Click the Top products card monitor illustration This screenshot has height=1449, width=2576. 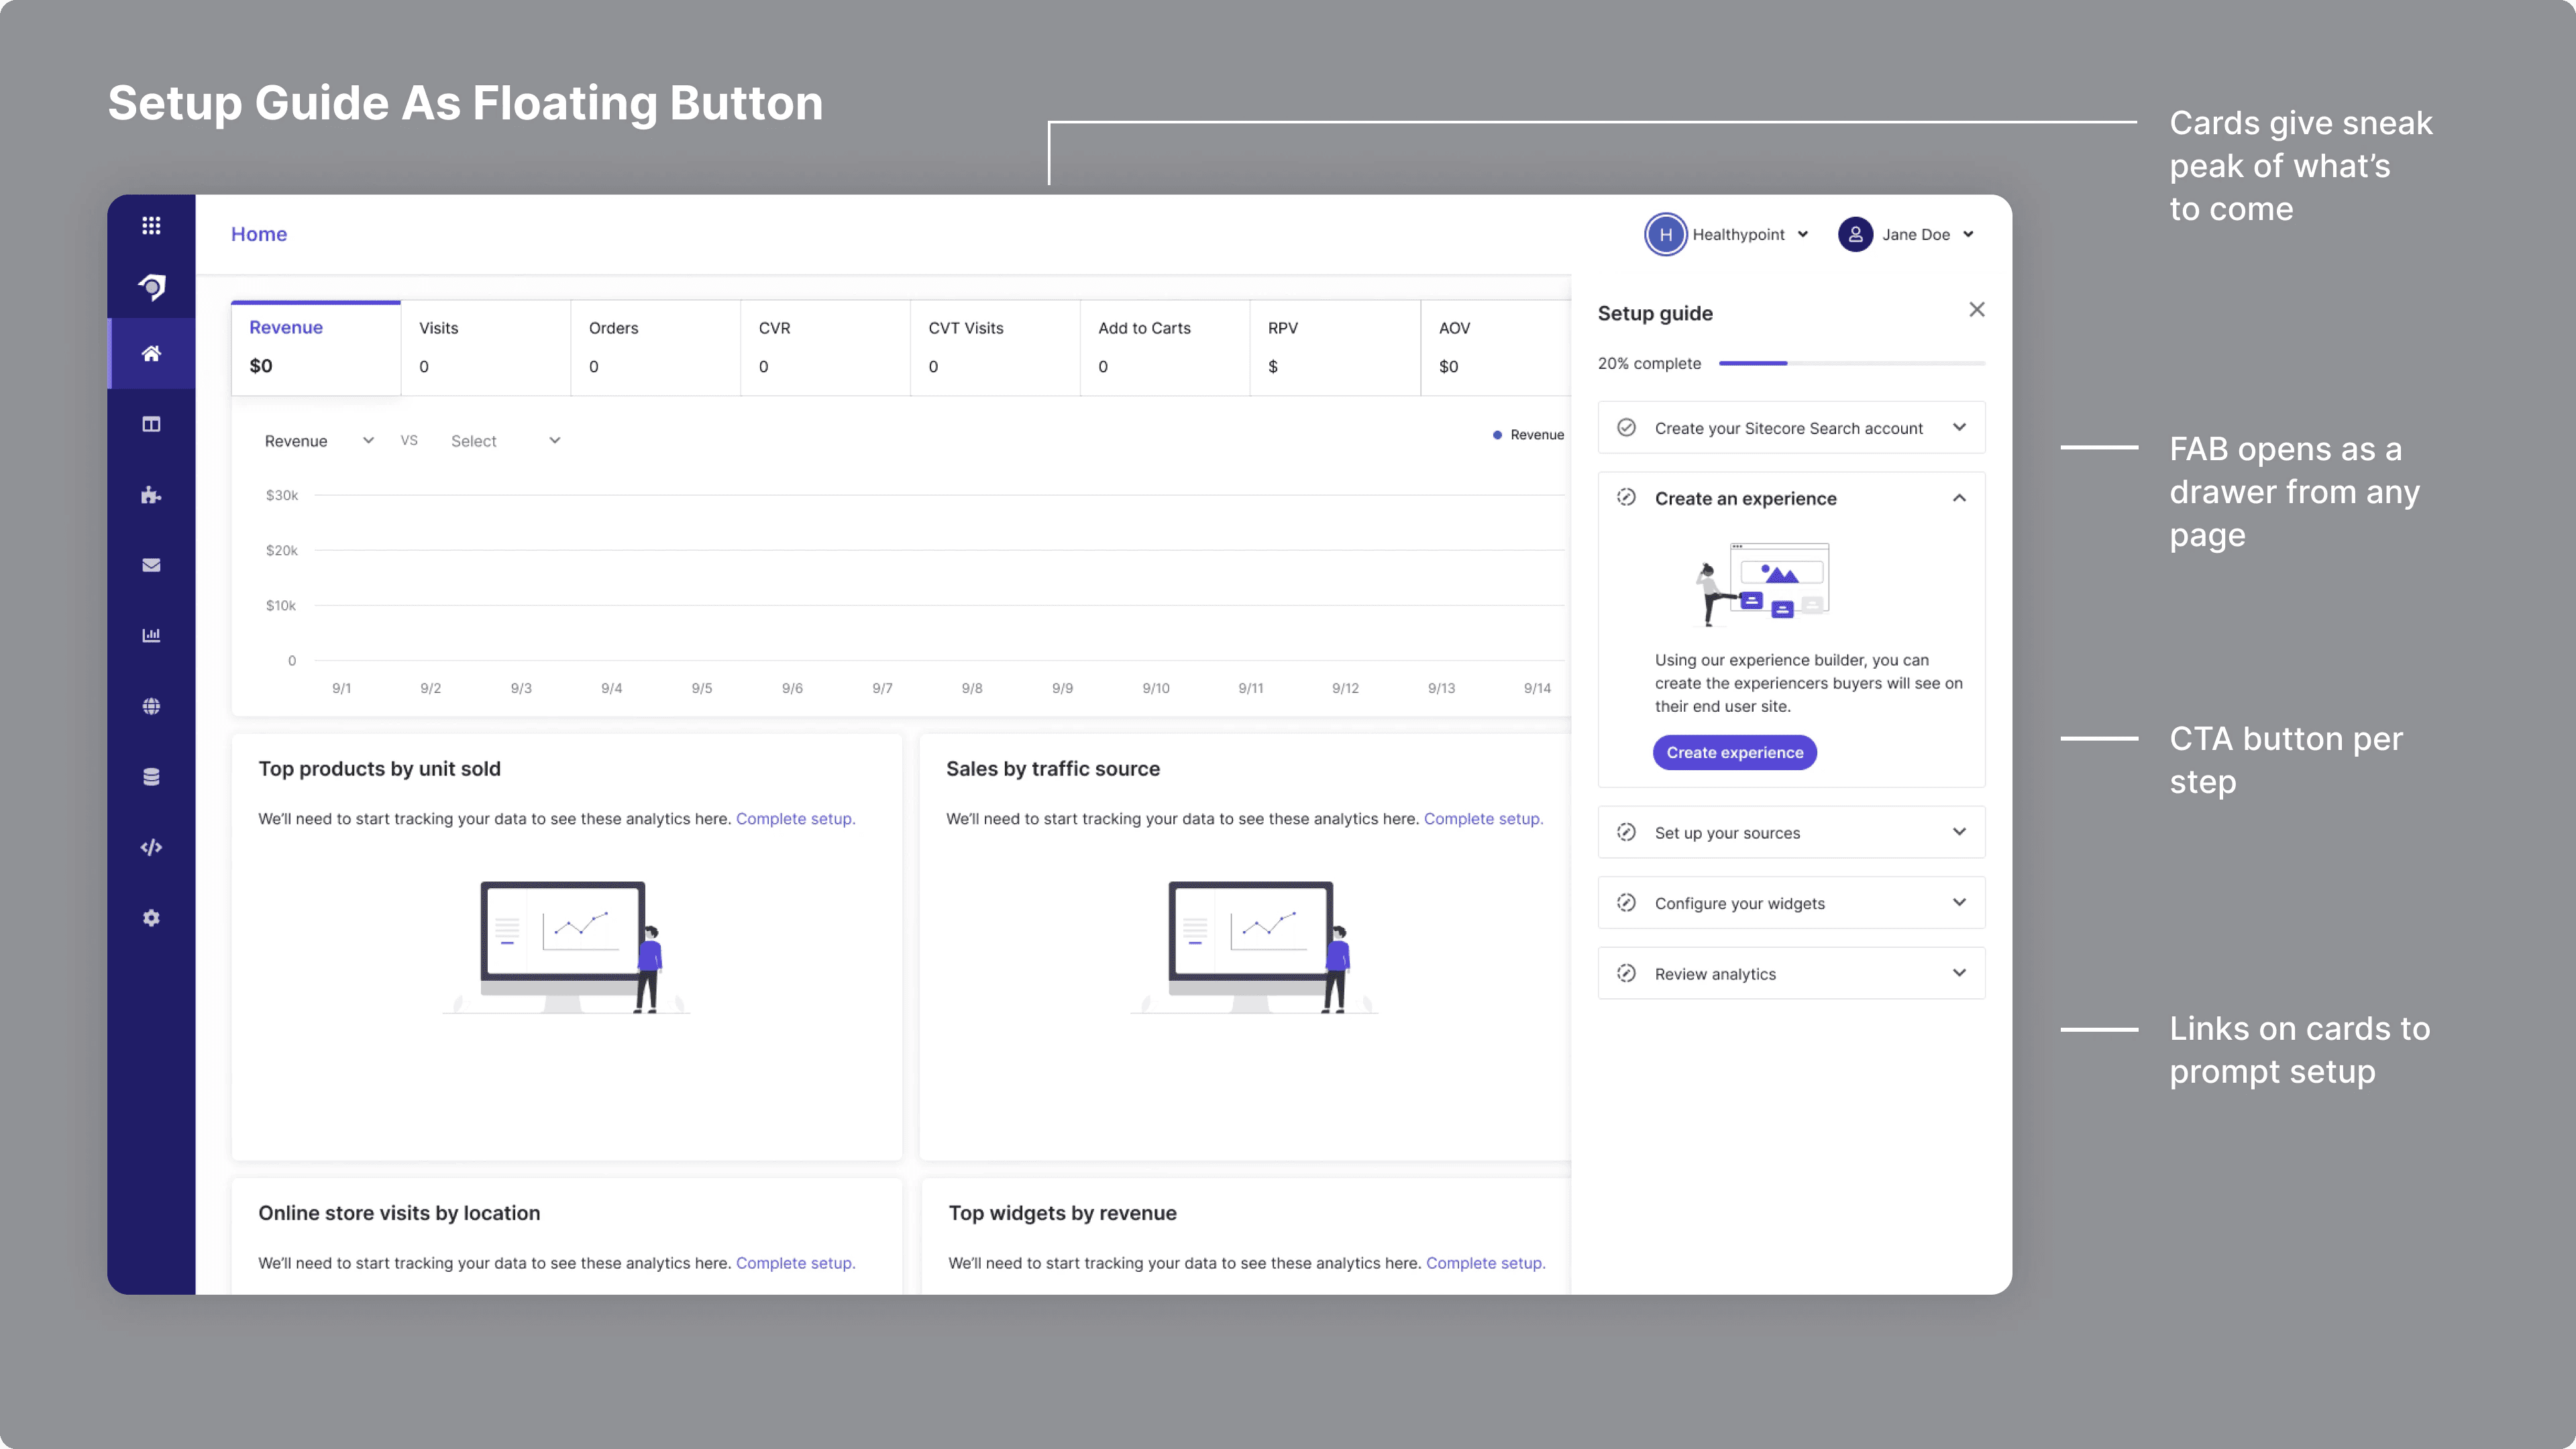point(567,947)
